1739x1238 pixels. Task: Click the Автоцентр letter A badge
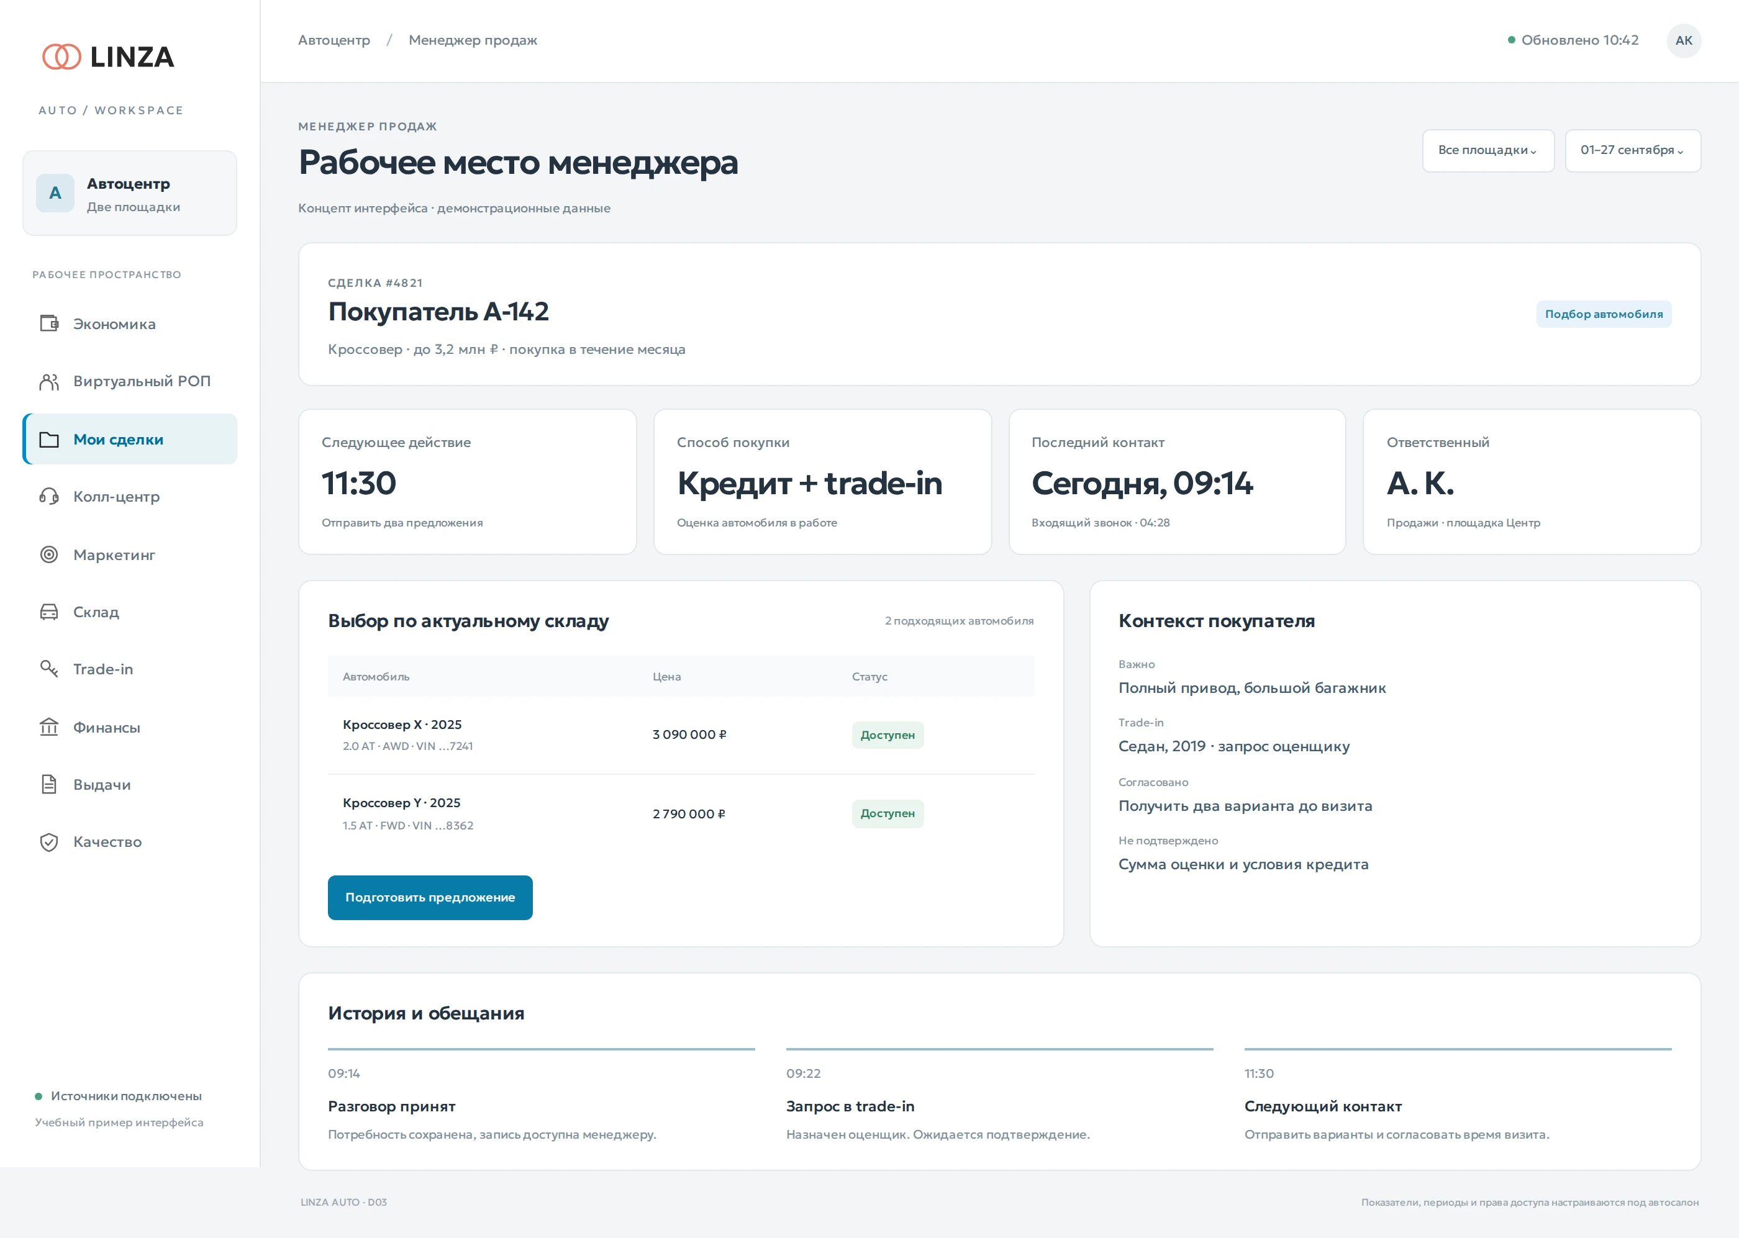coord(55,193)
